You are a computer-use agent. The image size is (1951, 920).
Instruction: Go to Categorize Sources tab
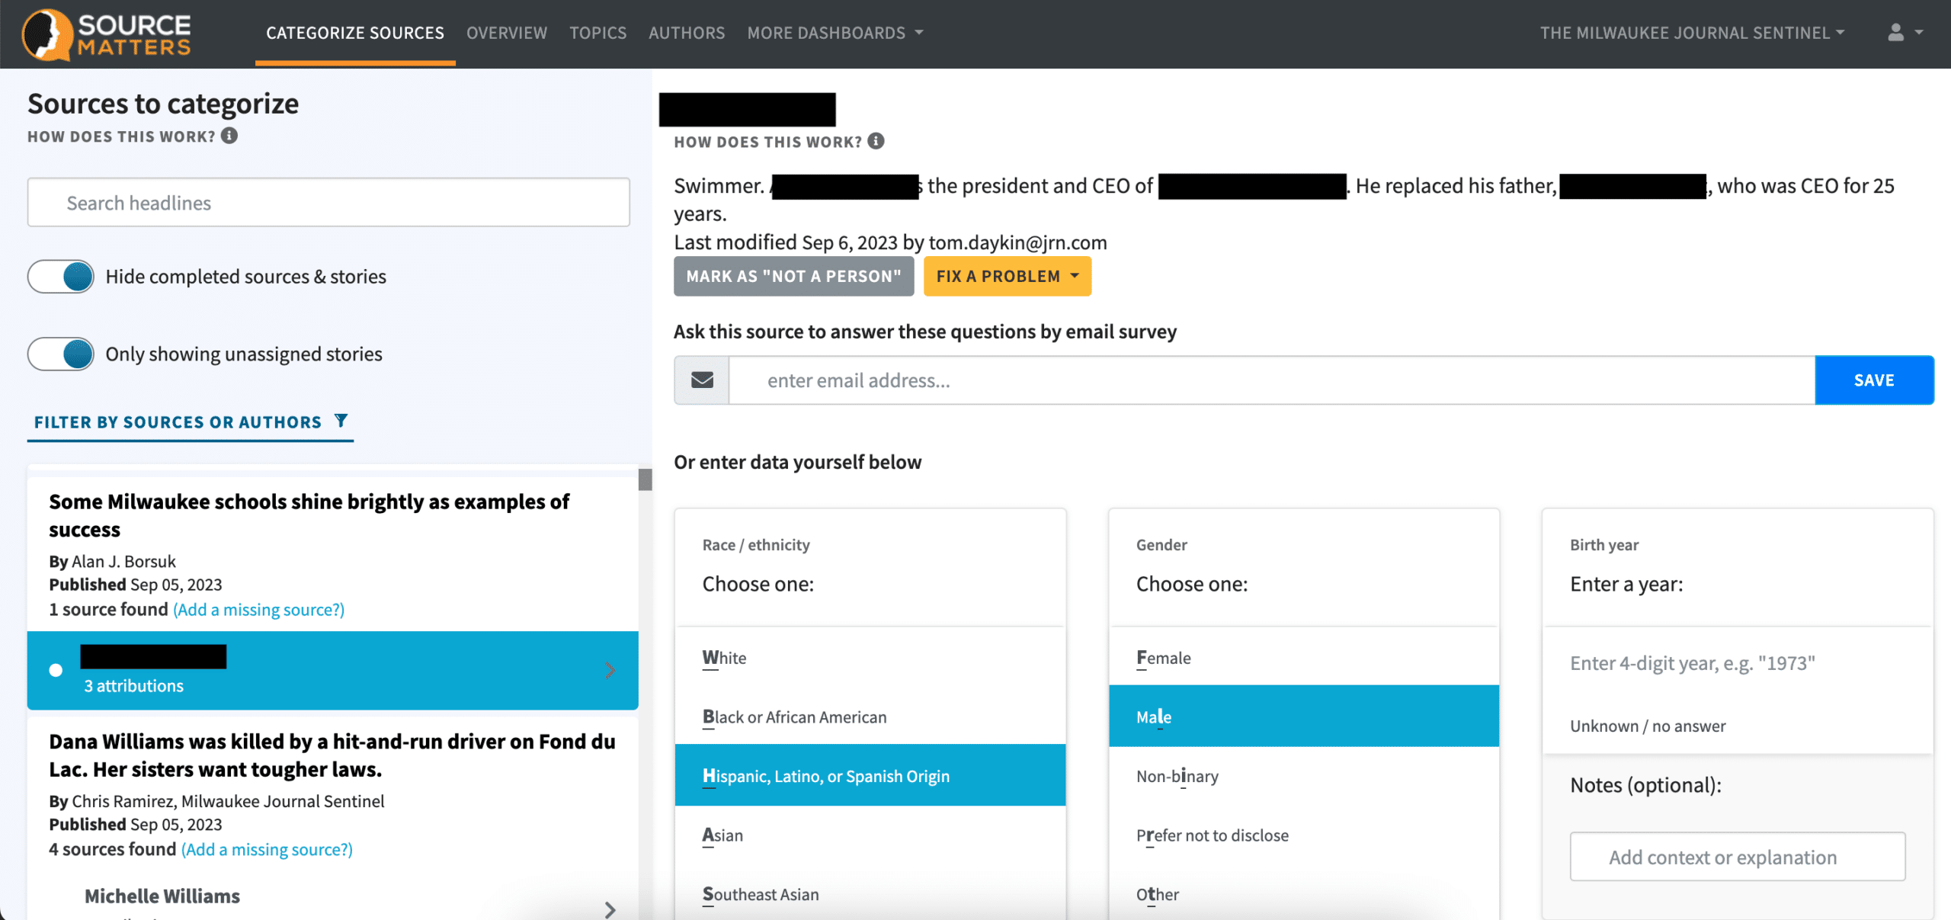[355, 33]
